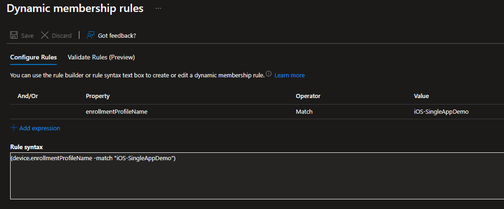This screenshot has width=504, height=209.
Task: Click the floppy disk Save icon
Action: click(x=14, y=35)
